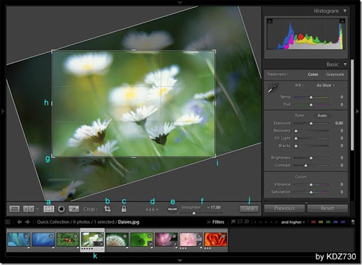Image resolution: width=362 pixels, height=265 pixels.
Task: Open the 4 x 6 aspect dropdown
Action: tap(152, 209)
